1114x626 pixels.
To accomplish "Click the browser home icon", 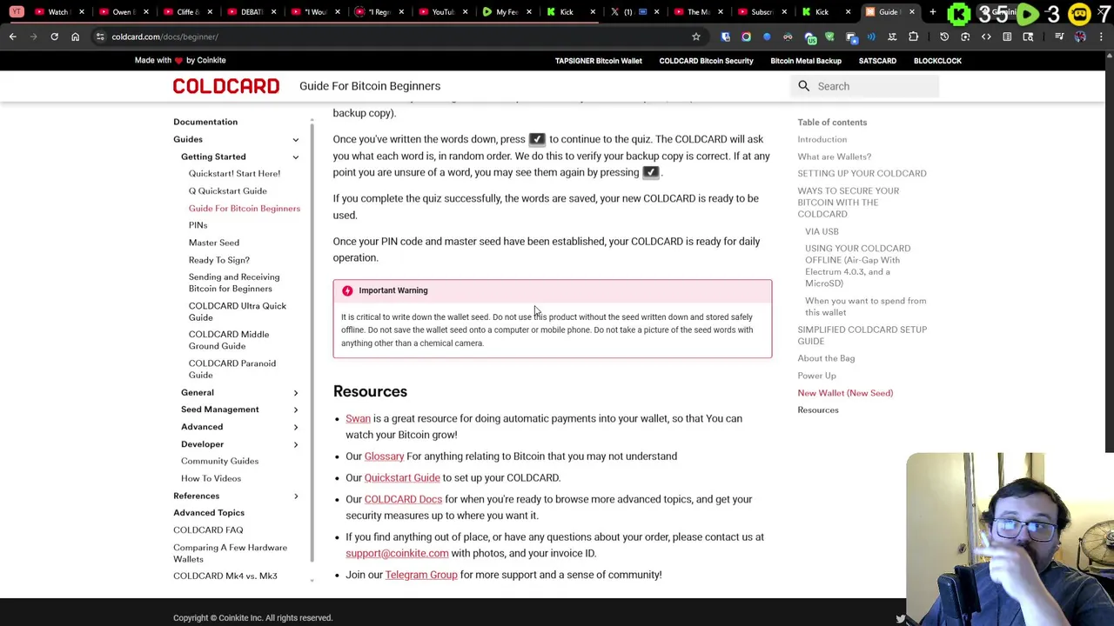I will (x=75, y=37).
